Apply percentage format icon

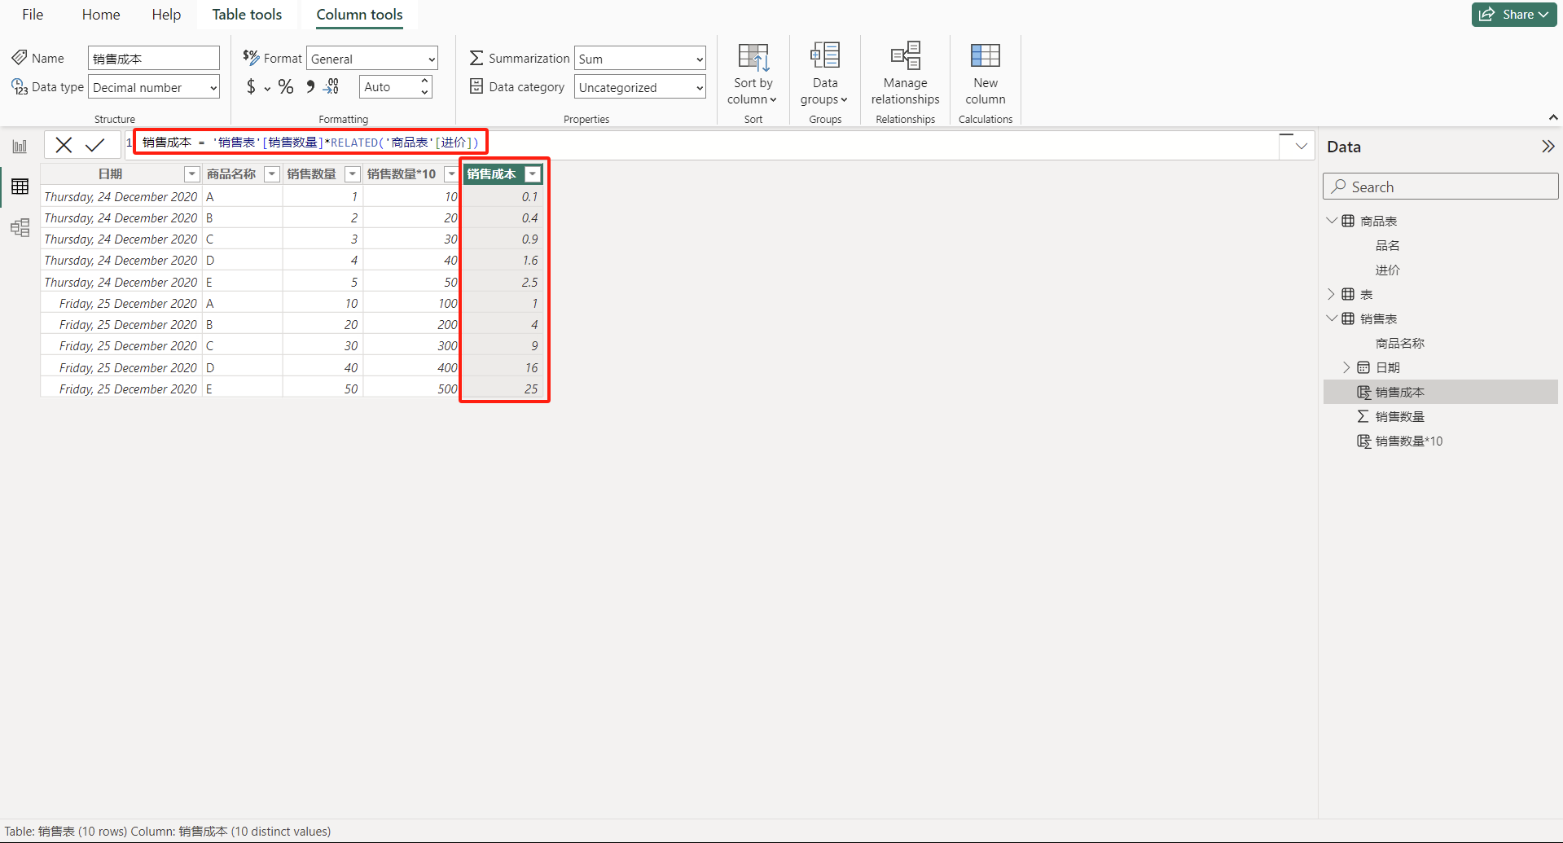(286, 86)
